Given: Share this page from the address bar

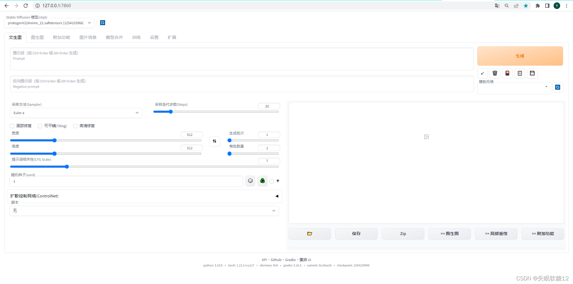Looking at the screenshot, I should pos(516,6).
